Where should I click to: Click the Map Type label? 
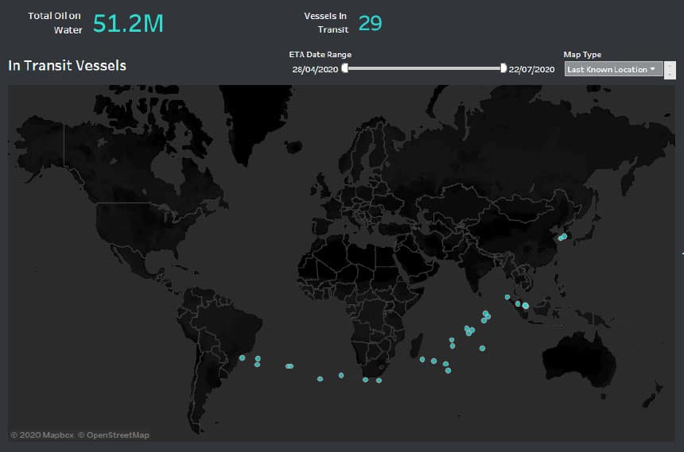(x=582, y=55)
